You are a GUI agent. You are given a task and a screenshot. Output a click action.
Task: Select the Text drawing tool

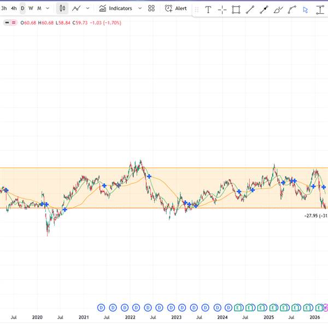pos(208,9)
